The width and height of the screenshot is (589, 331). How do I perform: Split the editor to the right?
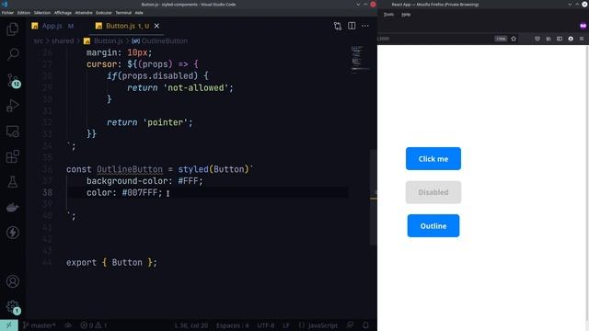pyautogui.click(x=352, y=26)
